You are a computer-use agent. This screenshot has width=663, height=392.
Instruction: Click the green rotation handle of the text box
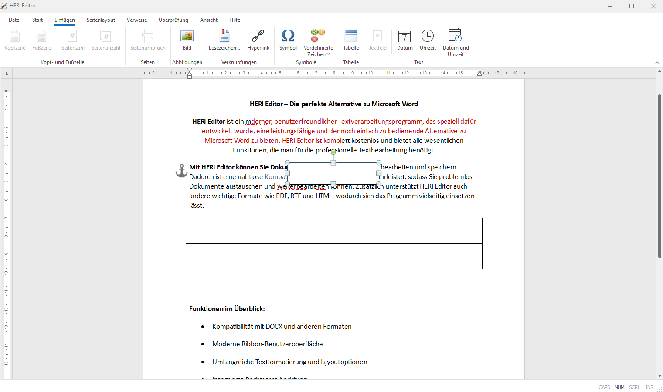(333, 152)
